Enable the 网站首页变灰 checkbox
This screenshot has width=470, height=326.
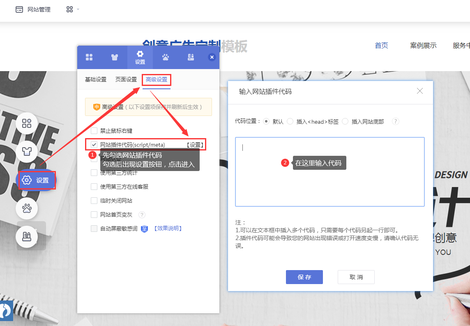94,215
